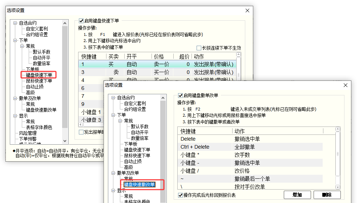359x203 pixels.
Task: Collapse 自选合约 node in the front dialog tree
Action: point(113,98)
